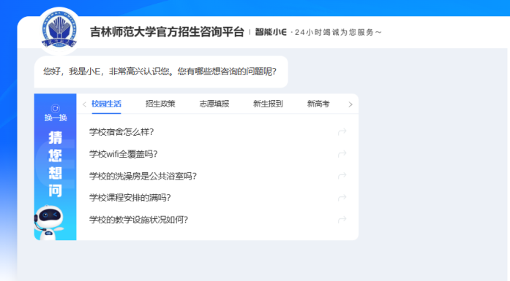Screen dimensions: 510x281
Task: Select the 校园生活 tab
Action: coord(106,104)
